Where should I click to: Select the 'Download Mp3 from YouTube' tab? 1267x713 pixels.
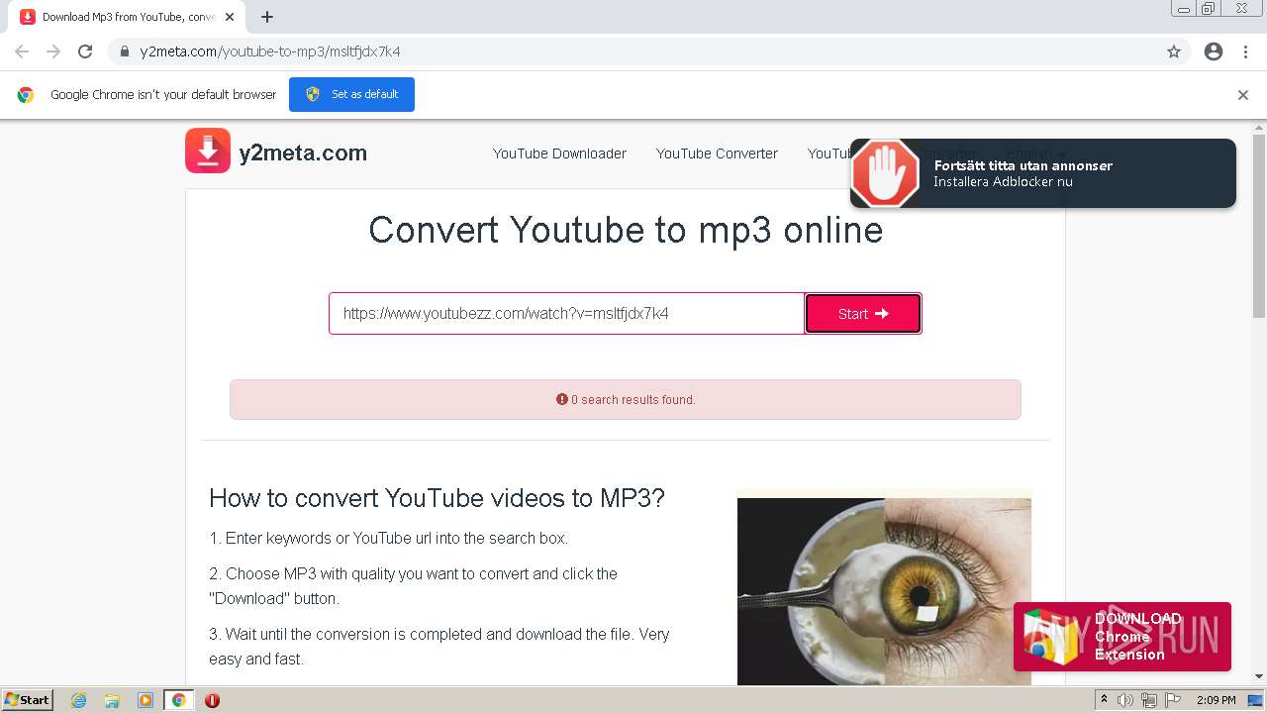(x=125, y=17)
